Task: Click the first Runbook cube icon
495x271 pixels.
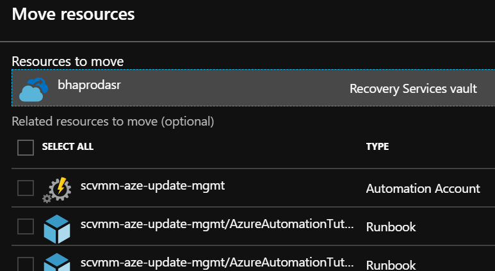Action: tap(56, 227)
